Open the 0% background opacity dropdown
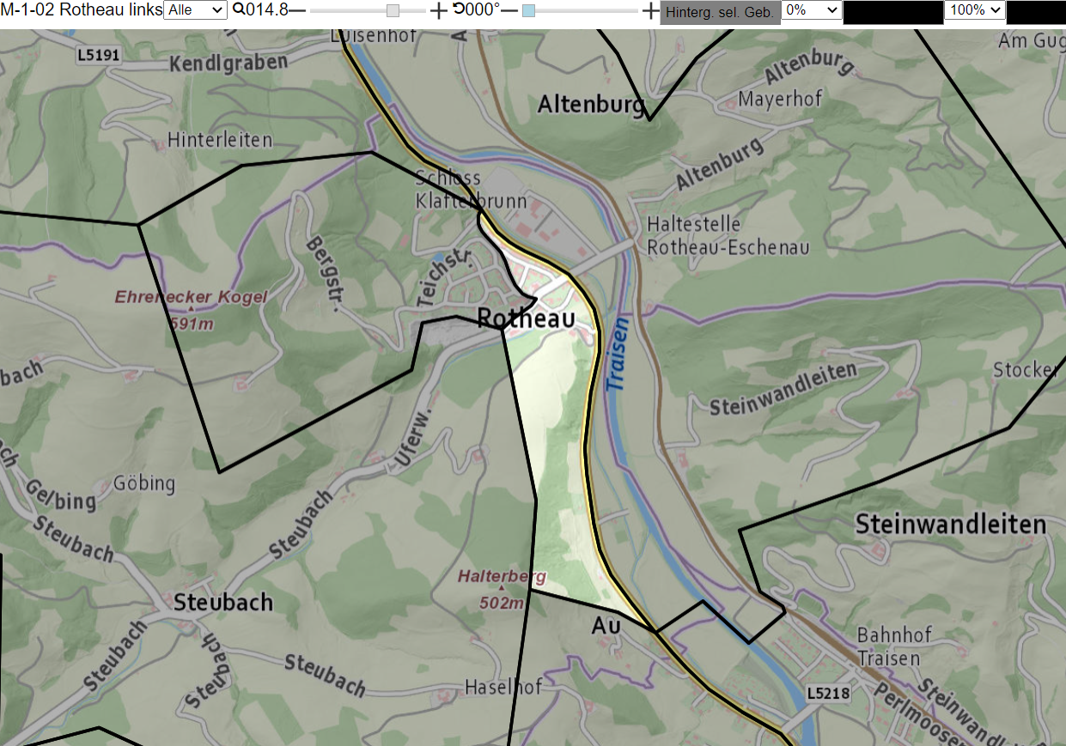1066x746 pixels. tap(812, 10)
